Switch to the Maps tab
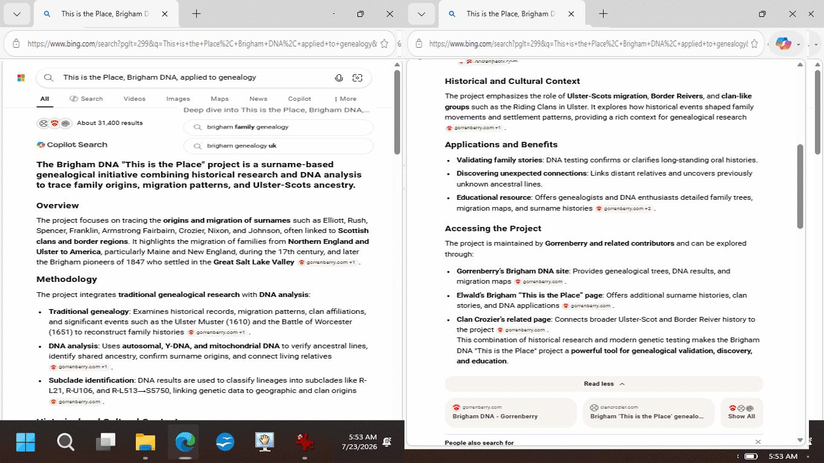The image size is (824, 463). coord(220,98)
